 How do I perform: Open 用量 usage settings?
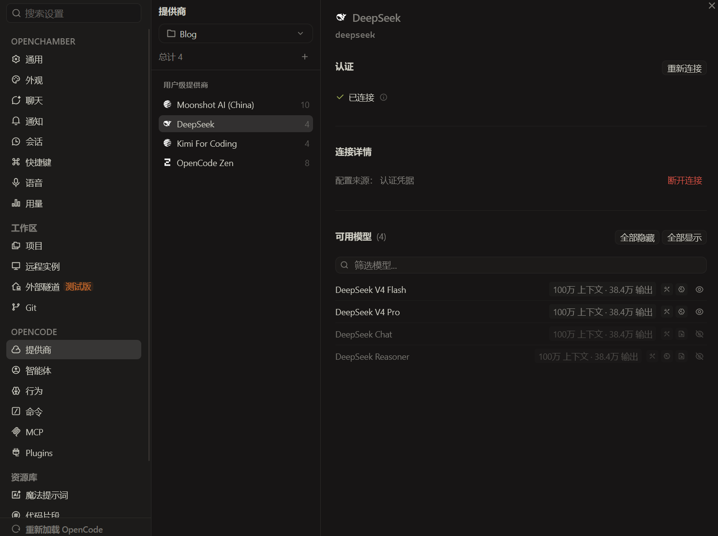74,203
